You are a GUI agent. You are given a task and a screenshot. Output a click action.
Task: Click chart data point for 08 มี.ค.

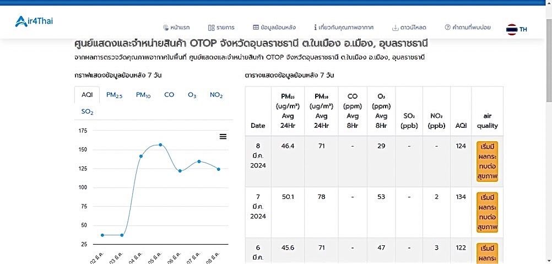coord(219,169)
